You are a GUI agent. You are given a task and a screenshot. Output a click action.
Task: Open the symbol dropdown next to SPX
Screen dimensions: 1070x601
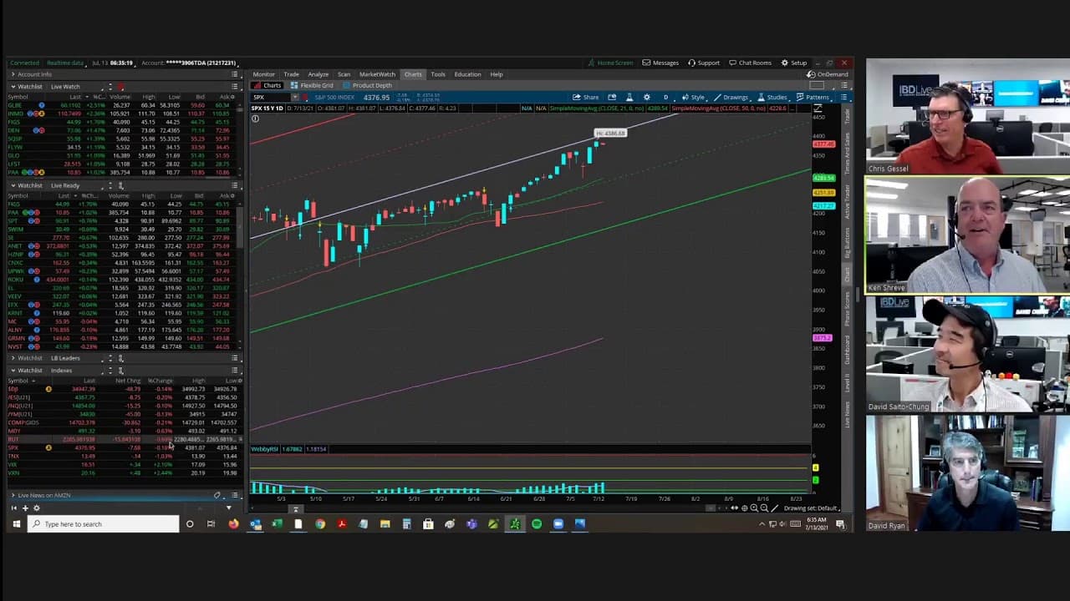(x=294, y=98)
